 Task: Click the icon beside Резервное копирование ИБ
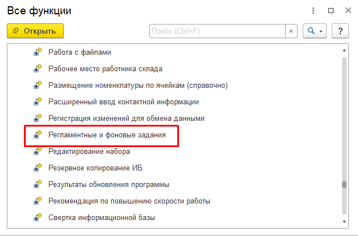pos(38,168)
